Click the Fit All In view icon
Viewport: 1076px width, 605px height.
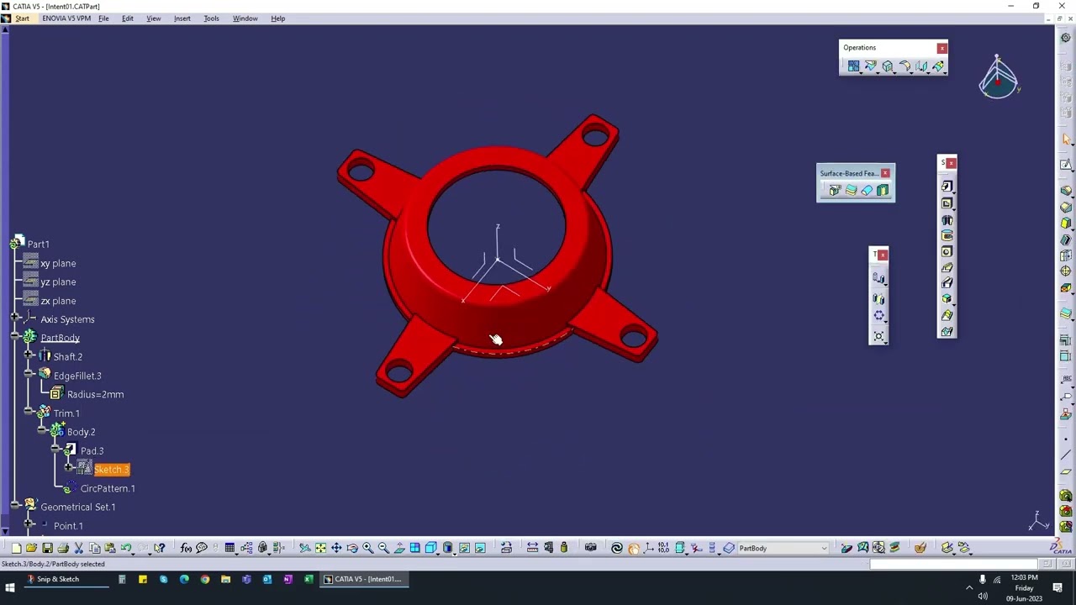[x=320, y=548]
